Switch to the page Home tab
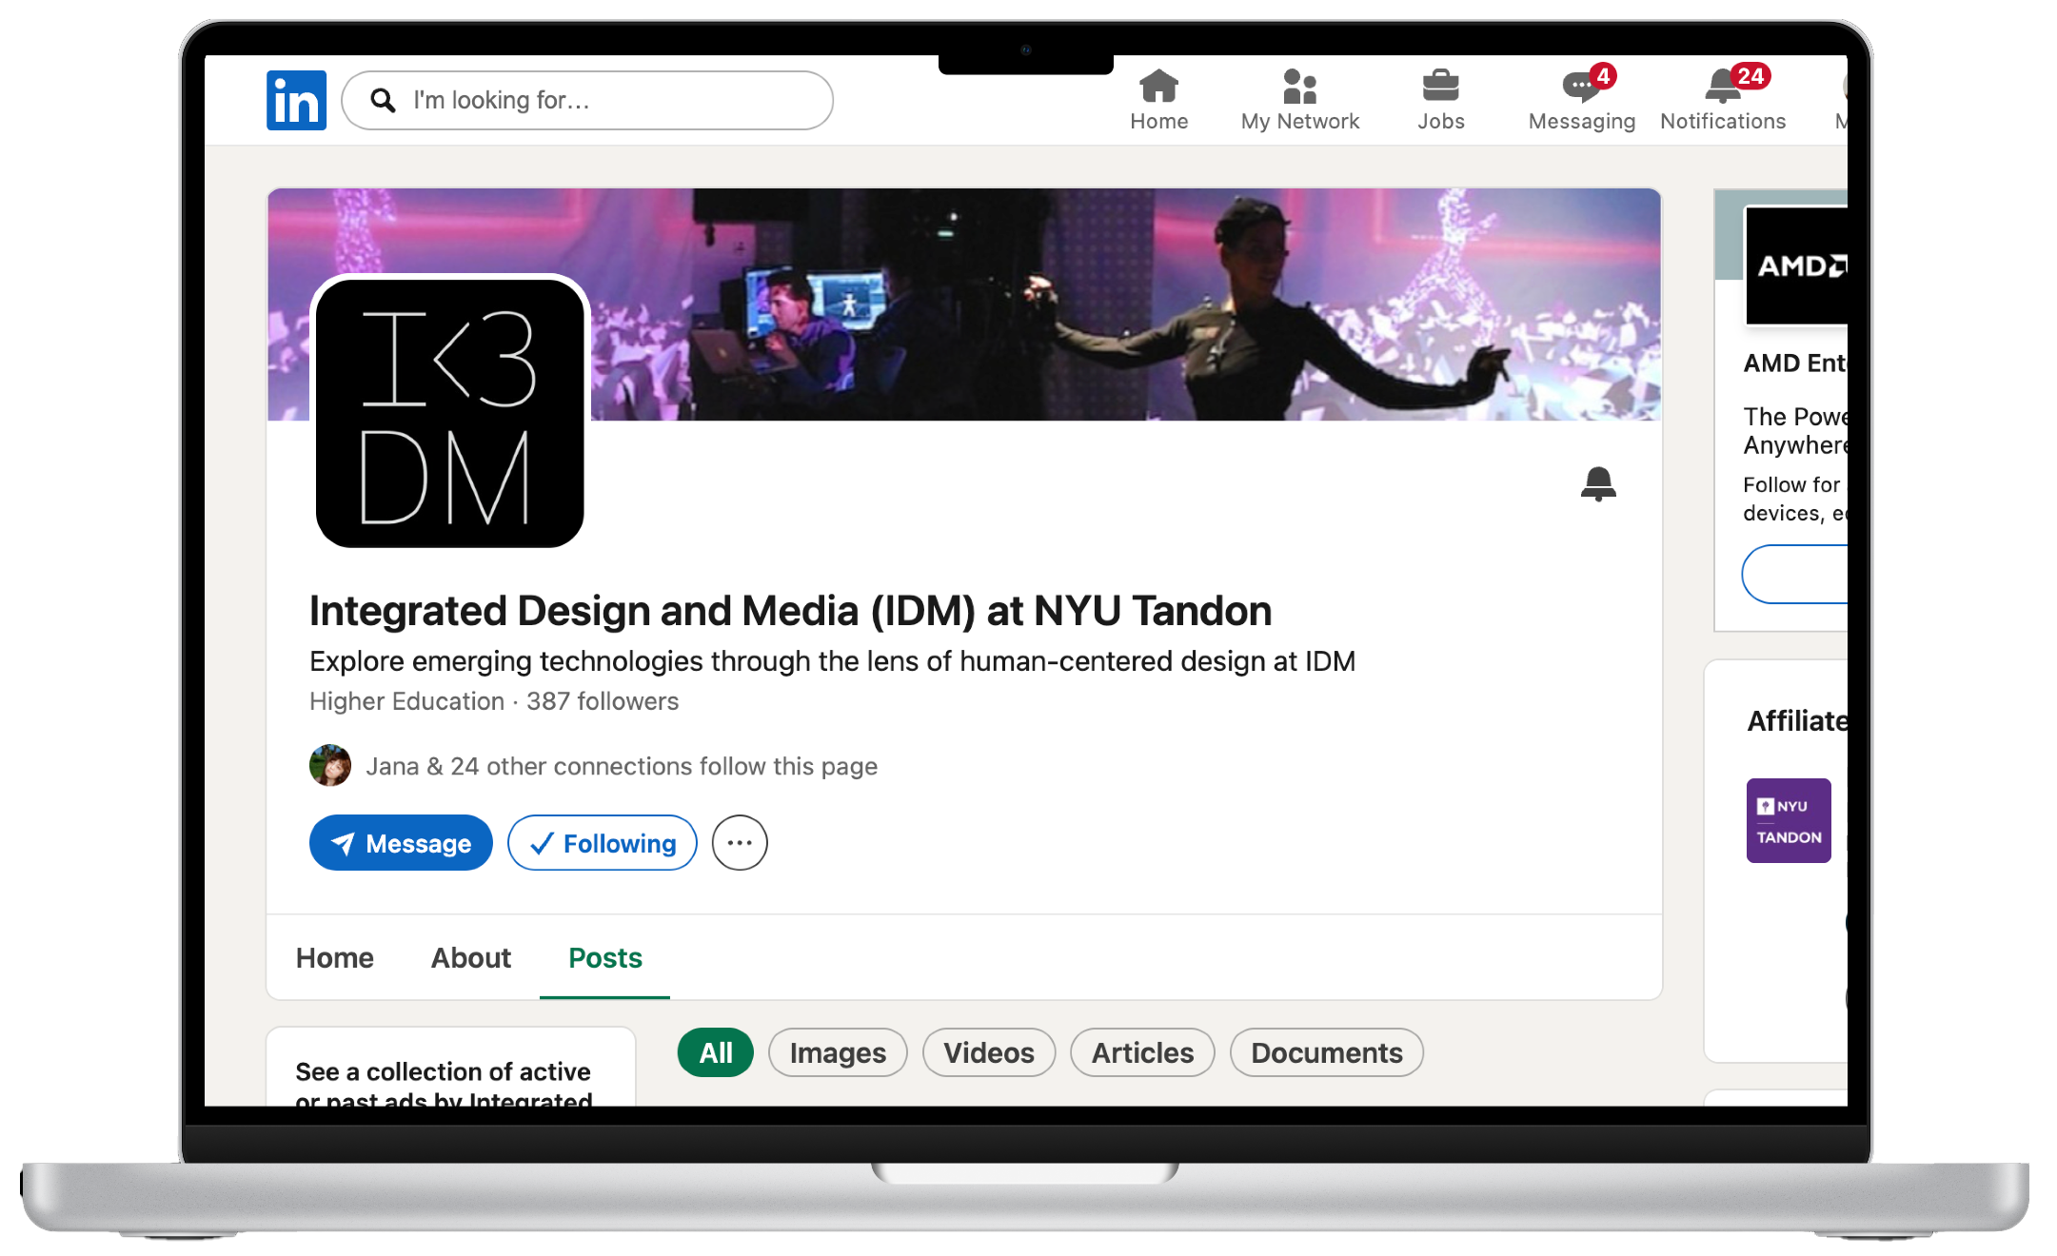Screen dimensions: 2057x1256 coord(335,957)
